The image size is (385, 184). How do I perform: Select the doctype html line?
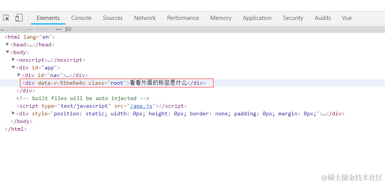tap(192, 30)
